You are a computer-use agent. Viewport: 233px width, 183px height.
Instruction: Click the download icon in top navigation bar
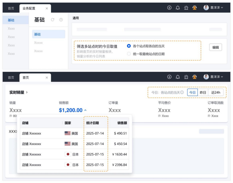point(169,7)
